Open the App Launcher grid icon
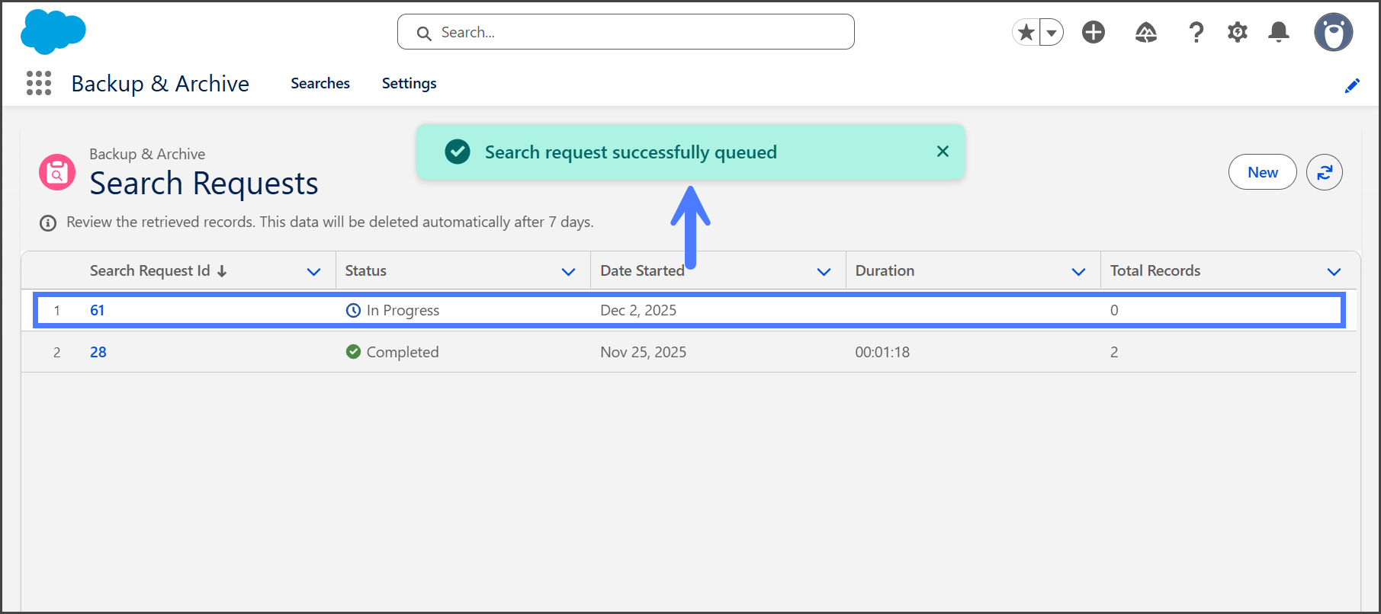Screen dimensions: 1381x614 pyautogui.click(x=39, y=83)
